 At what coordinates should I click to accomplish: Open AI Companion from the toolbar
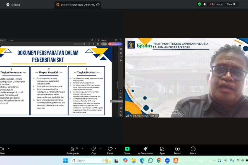pyautogui.click(x=145, y=150)
